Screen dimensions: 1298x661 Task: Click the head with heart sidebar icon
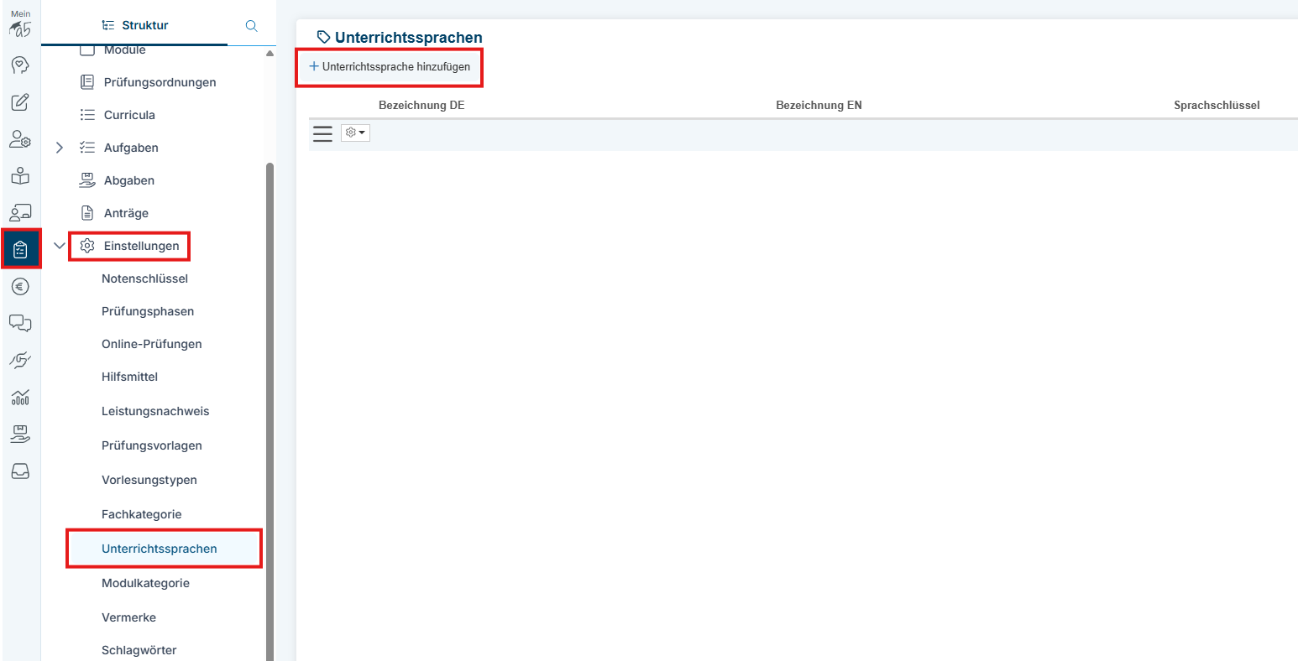(20, 65)
